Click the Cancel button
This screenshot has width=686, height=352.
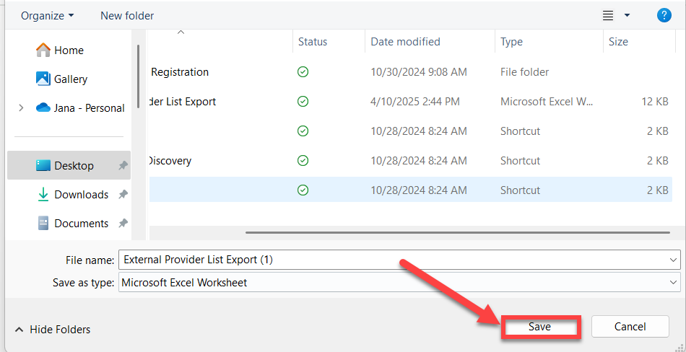(630, 327)
